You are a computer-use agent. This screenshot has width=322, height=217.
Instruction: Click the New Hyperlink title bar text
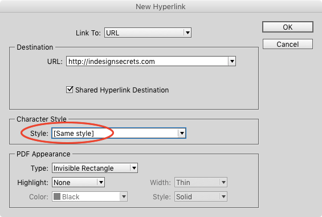point(161,7)
